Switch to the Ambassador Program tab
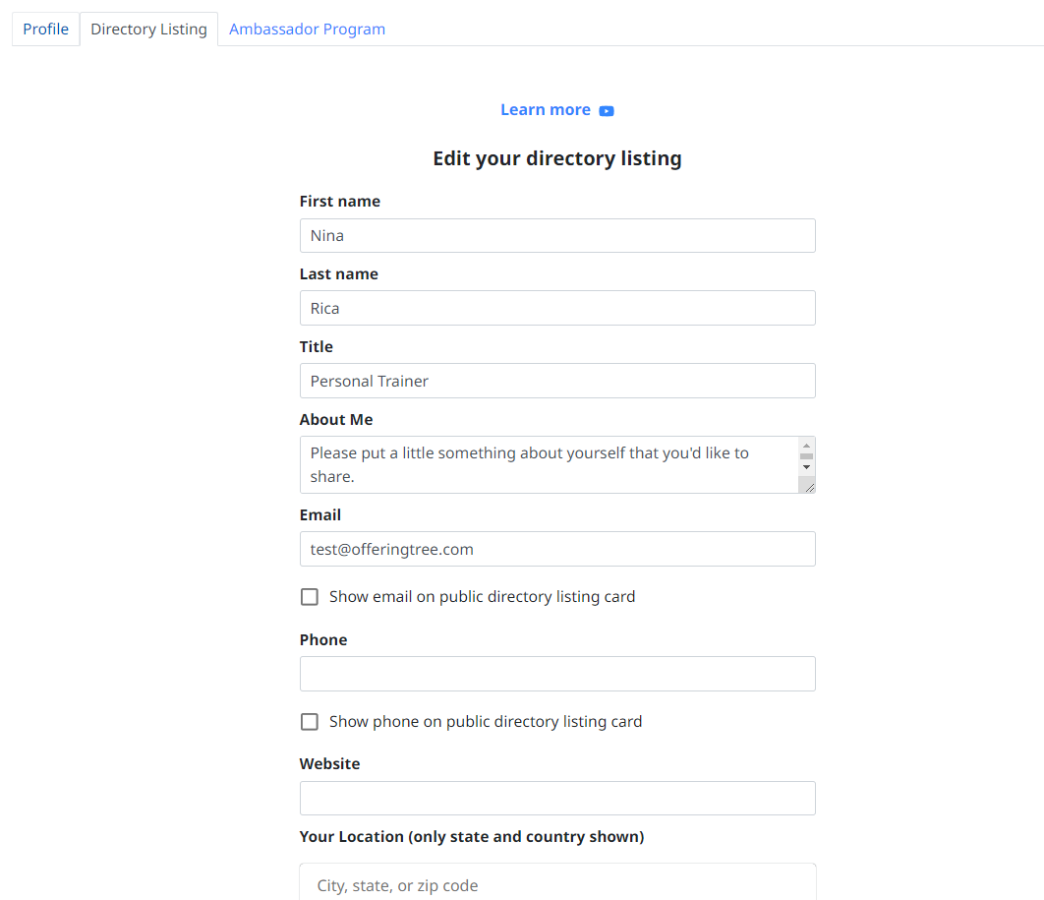 (307, 30)
